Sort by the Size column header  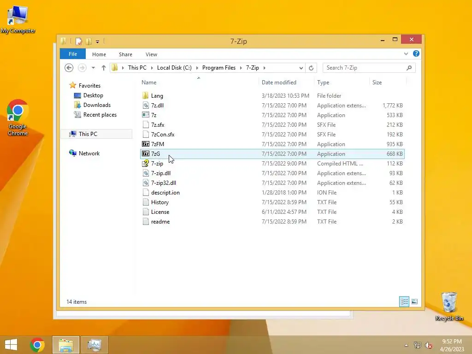[377, 82]
